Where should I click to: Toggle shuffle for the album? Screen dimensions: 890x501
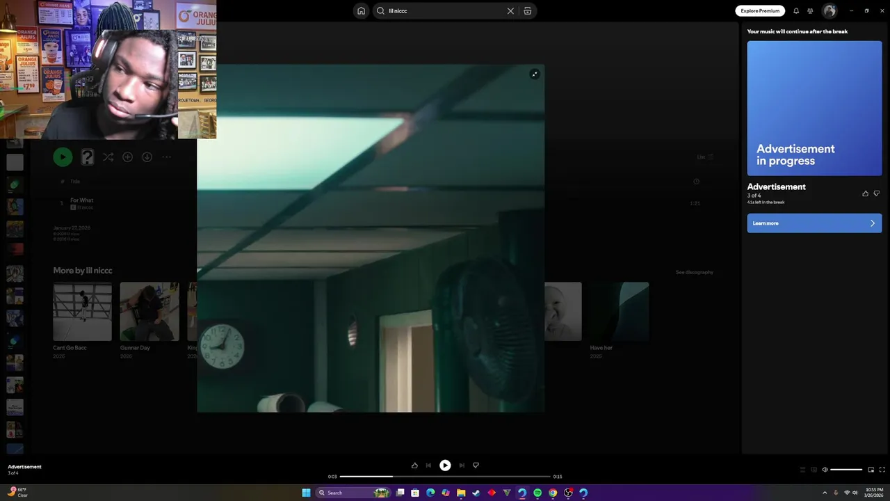pyautogui.click(x=108, y=157)
